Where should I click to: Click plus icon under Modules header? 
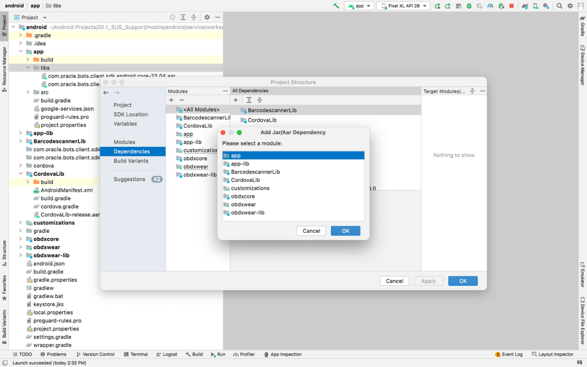(x=171, y=100)
